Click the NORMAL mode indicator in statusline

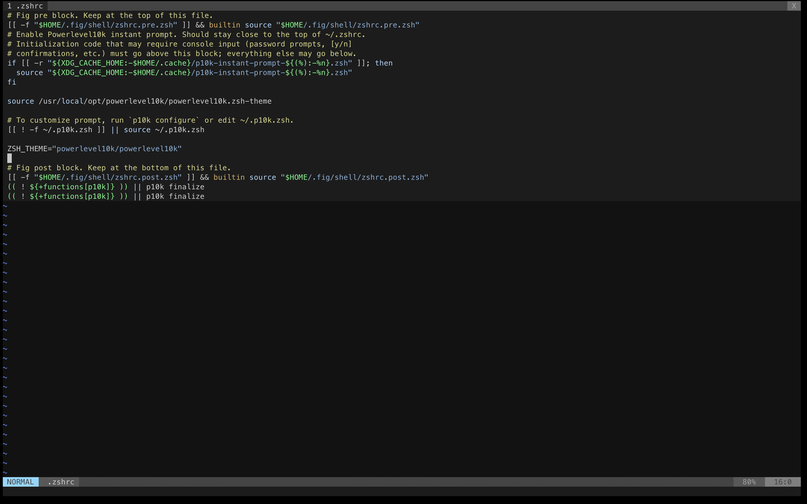pos(21,482)
